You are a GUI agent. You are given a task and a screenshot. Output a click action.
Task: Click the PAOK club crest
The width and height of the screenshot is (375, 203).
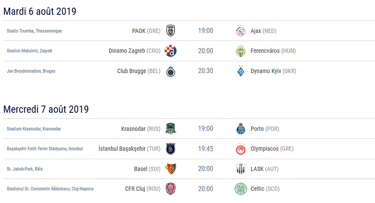pyautogui.click(x=170, y=31)
